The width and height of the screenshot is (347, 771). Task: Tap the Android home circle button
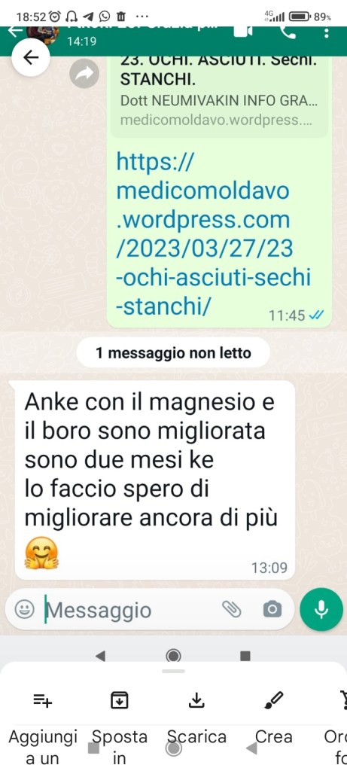[173, 656]
